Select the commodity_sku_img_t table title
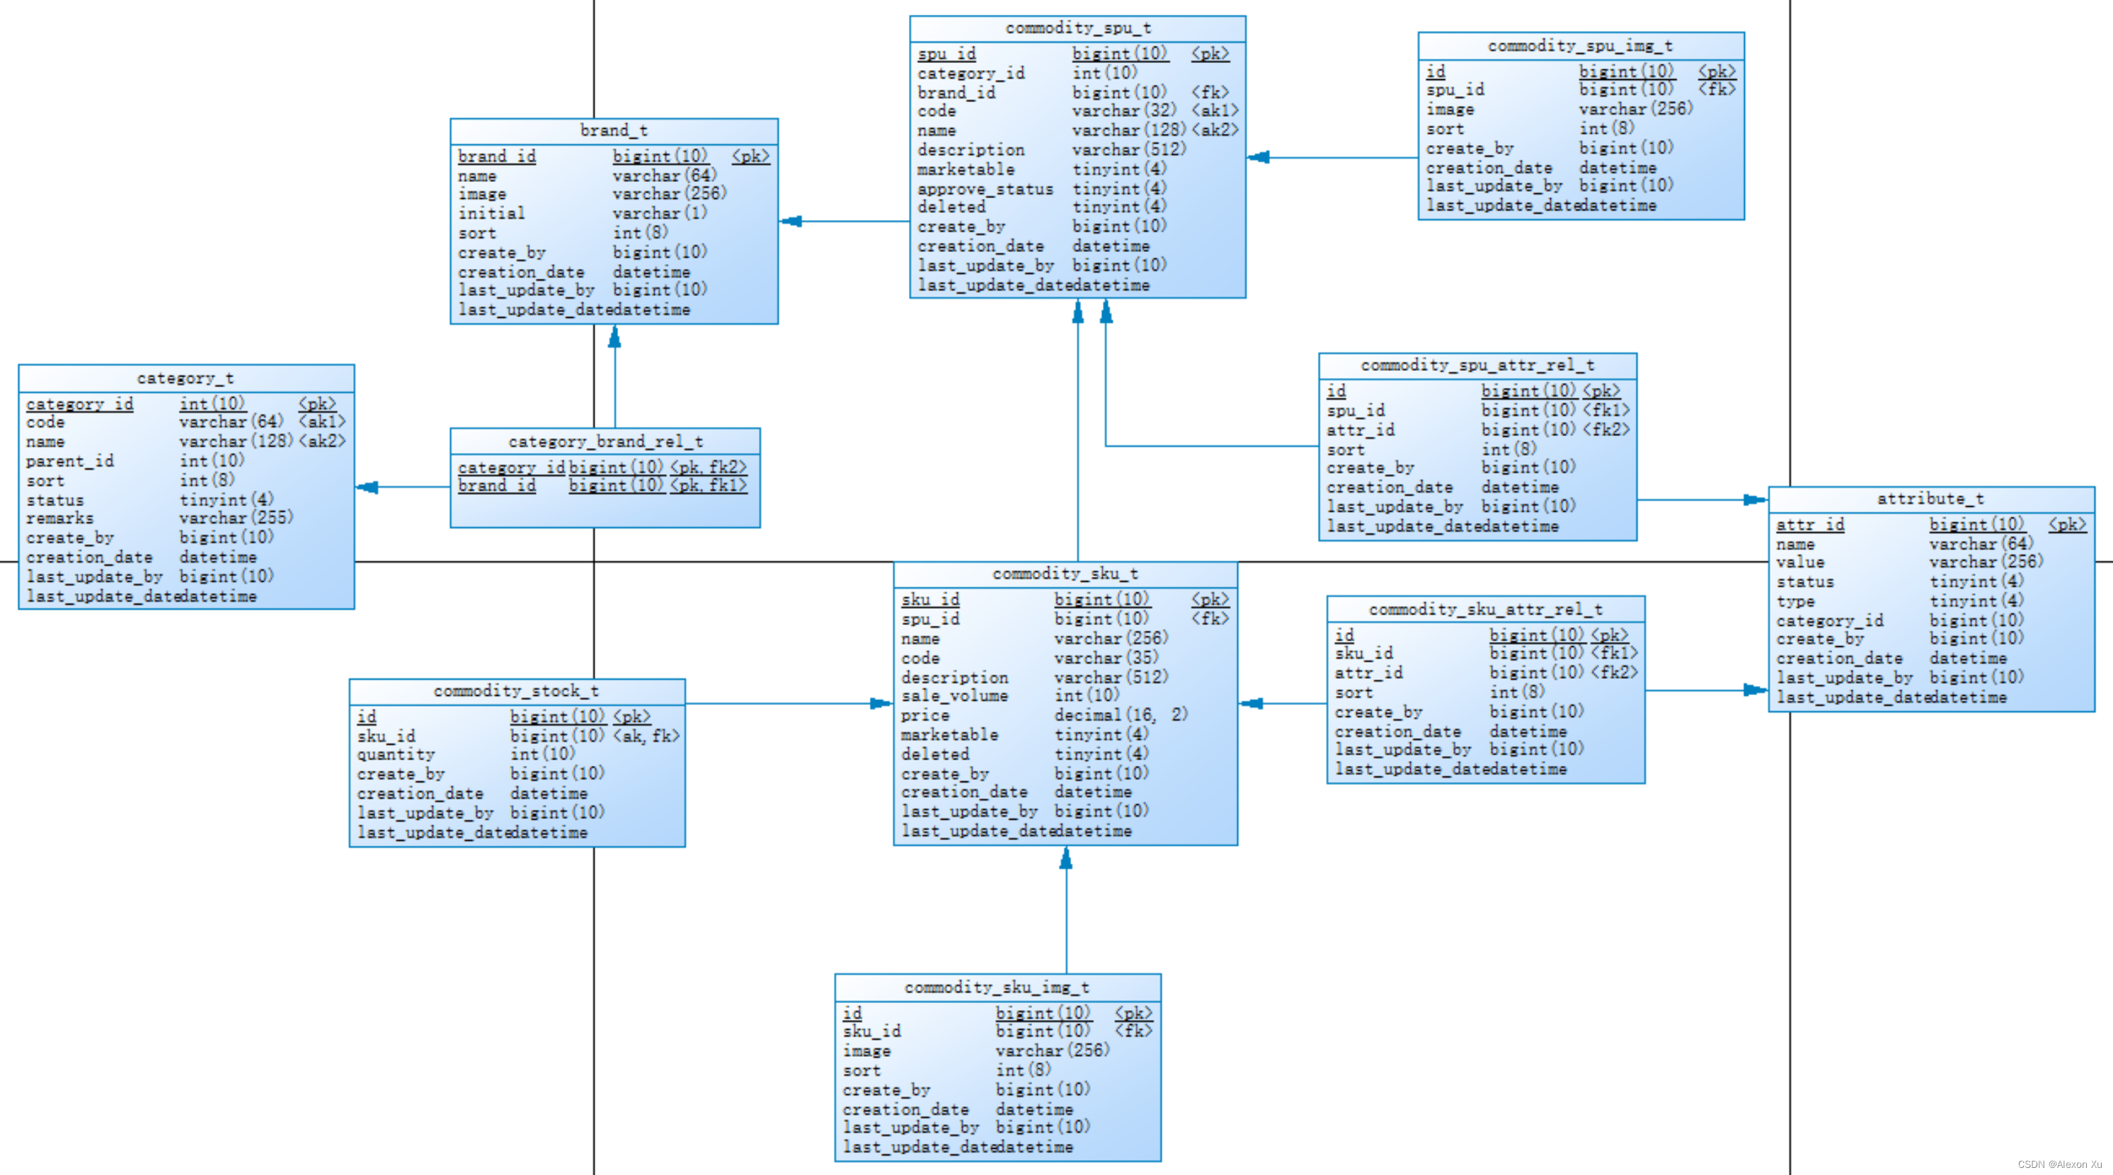This screenshot has height=1175, width=2113. [997, 988]
